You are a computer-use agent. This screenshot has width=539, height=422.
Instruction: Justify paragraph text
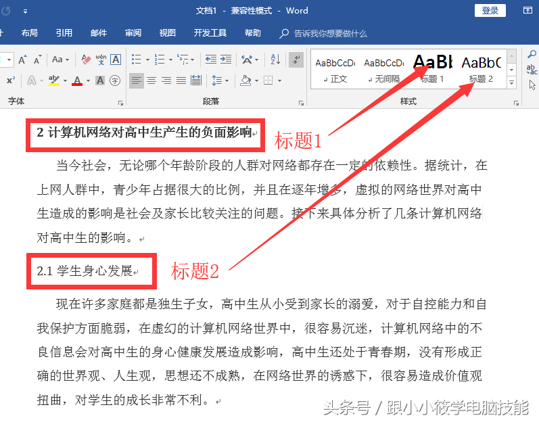(x=181, y=80)
